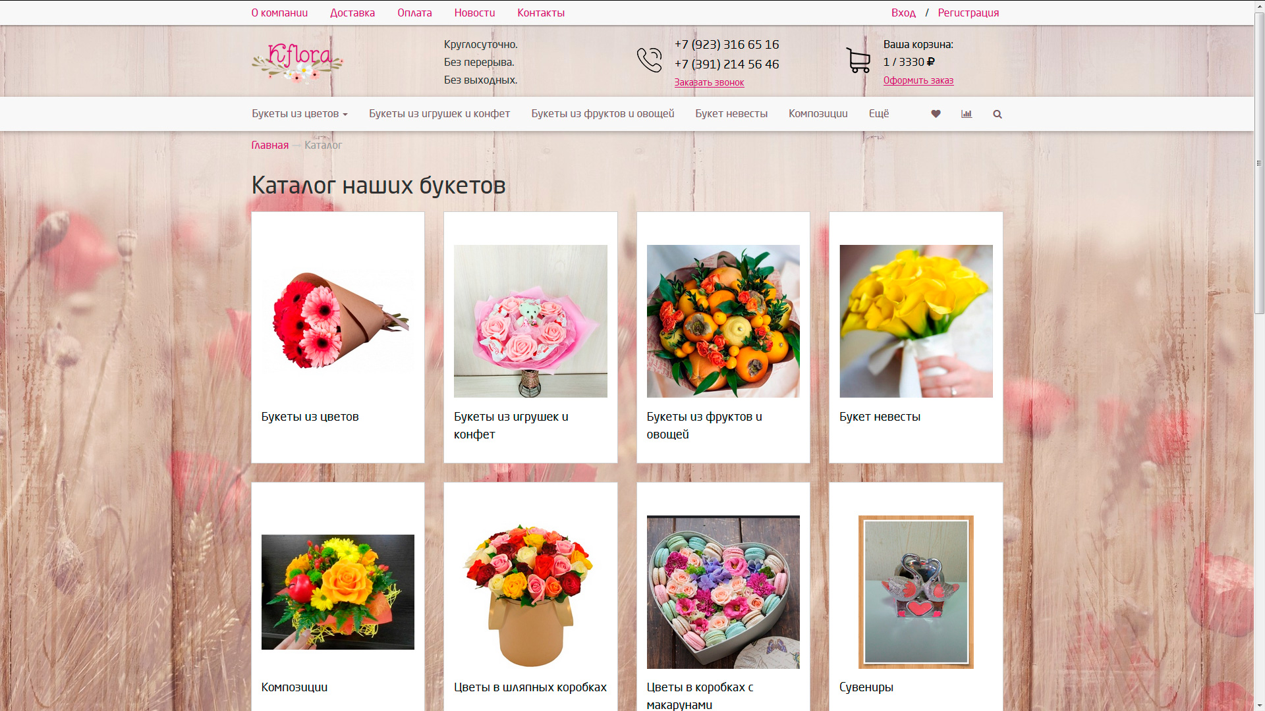The height and width of the screenshot is (711, 1265).
Task: Open the hat box roses thumbnail
Action: (x=530, y=592)
